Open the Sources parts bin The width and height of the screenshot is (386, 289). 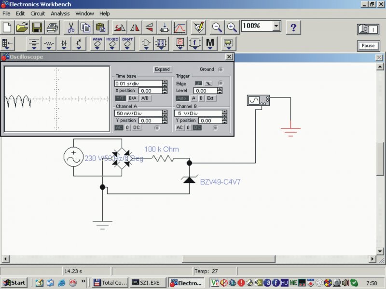click(x=34, y=43)
